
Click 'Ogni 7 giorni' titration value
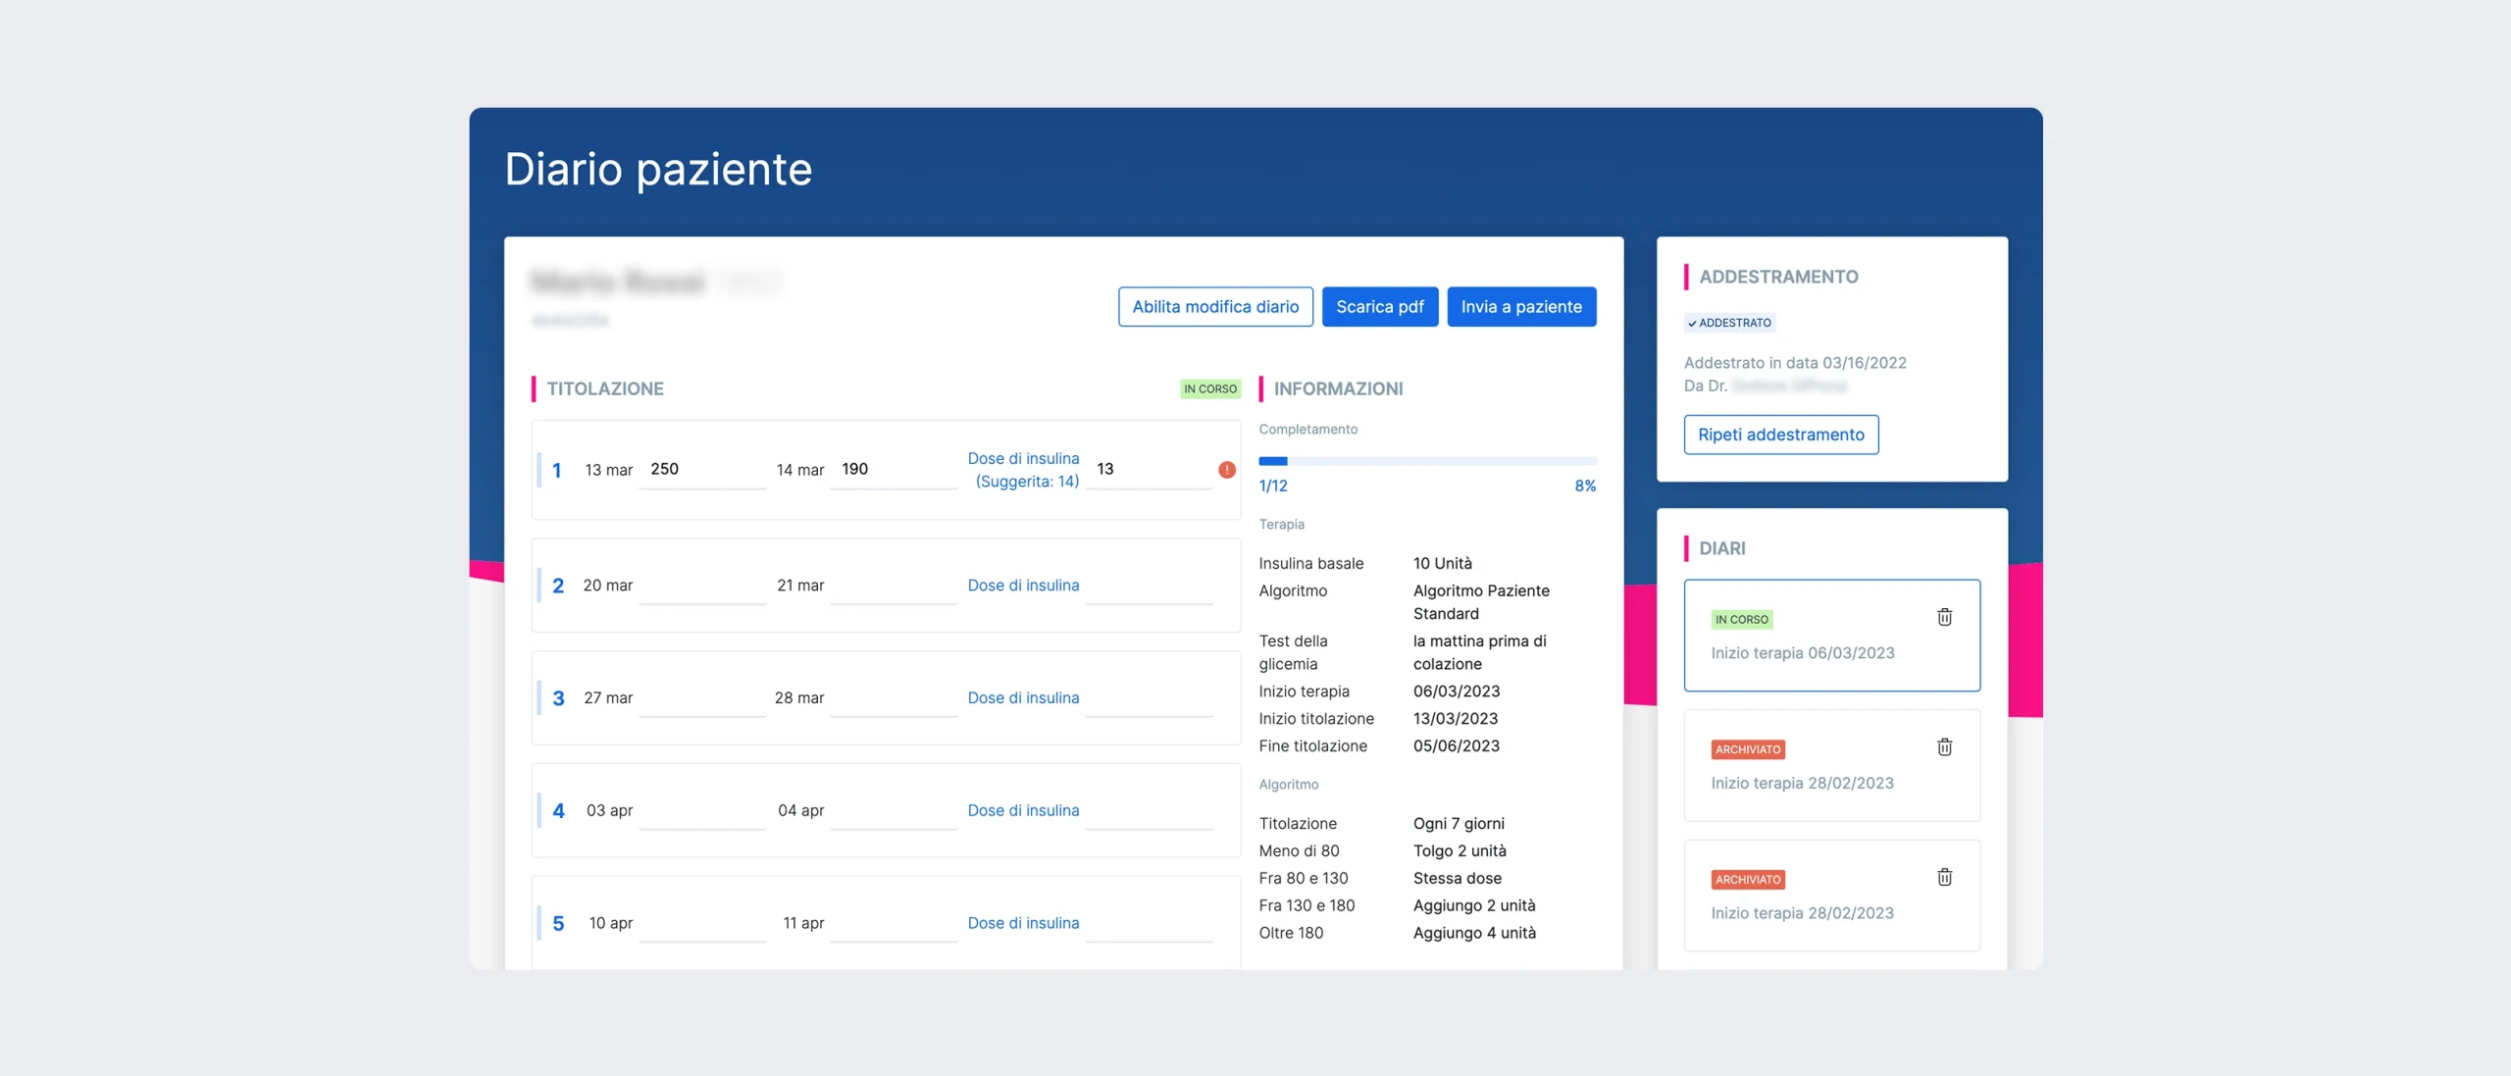coord(1459,824)
